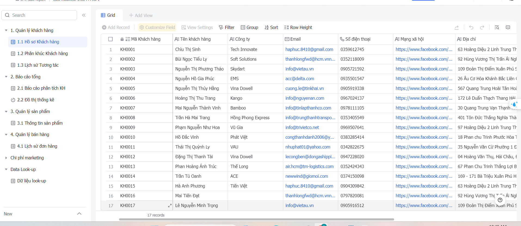Viewport: 521px width, 226px height.
Task: Click horizontal scrollbar below the grid
Action: [x=256, y=219]
